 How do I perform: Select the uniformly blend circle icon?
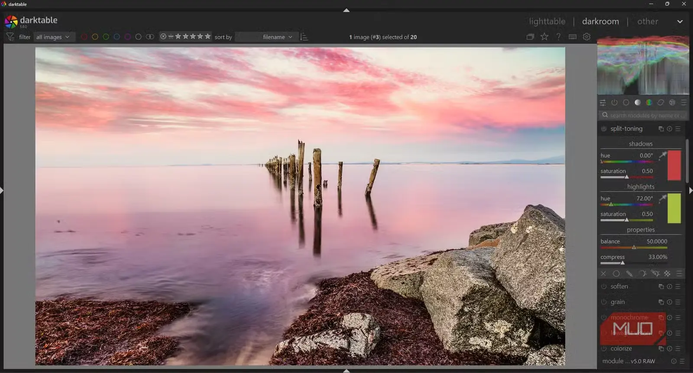616,274
